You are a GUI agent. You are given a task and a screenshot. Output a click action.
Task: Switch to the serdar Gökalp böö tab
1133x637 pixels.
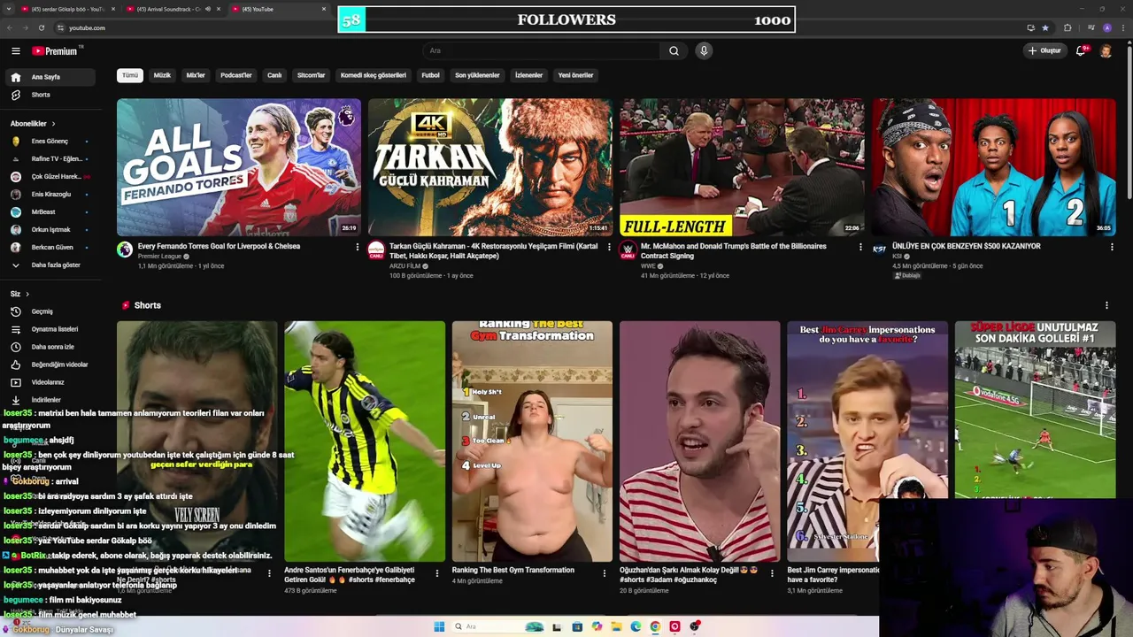66,9
